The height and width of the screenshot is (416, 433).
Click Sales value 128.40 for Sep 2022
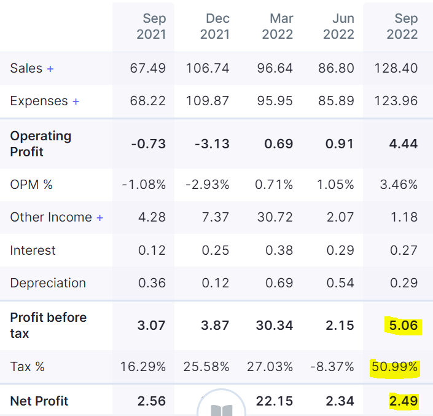tap(396, 68)
